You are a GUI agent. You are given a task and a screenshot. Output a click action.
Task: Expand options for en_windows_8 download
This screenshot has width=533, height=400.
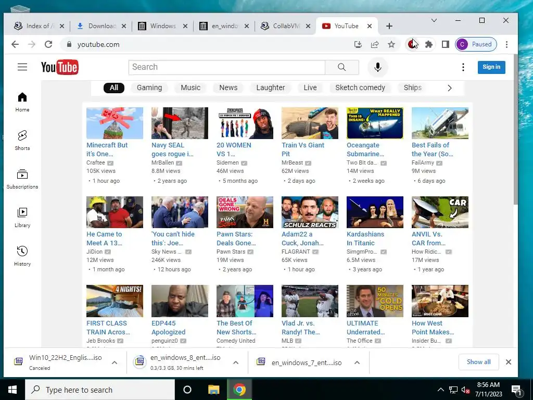[236, 362]
